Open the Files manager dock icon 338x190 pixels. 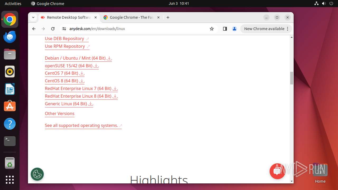click(10, 54)
